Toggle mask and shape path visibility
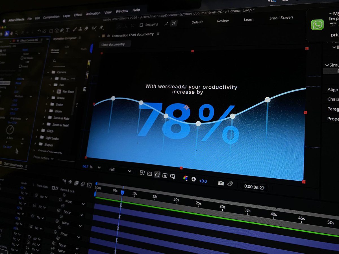The width and height of the screenshot is (339, 254). (157, 175)
